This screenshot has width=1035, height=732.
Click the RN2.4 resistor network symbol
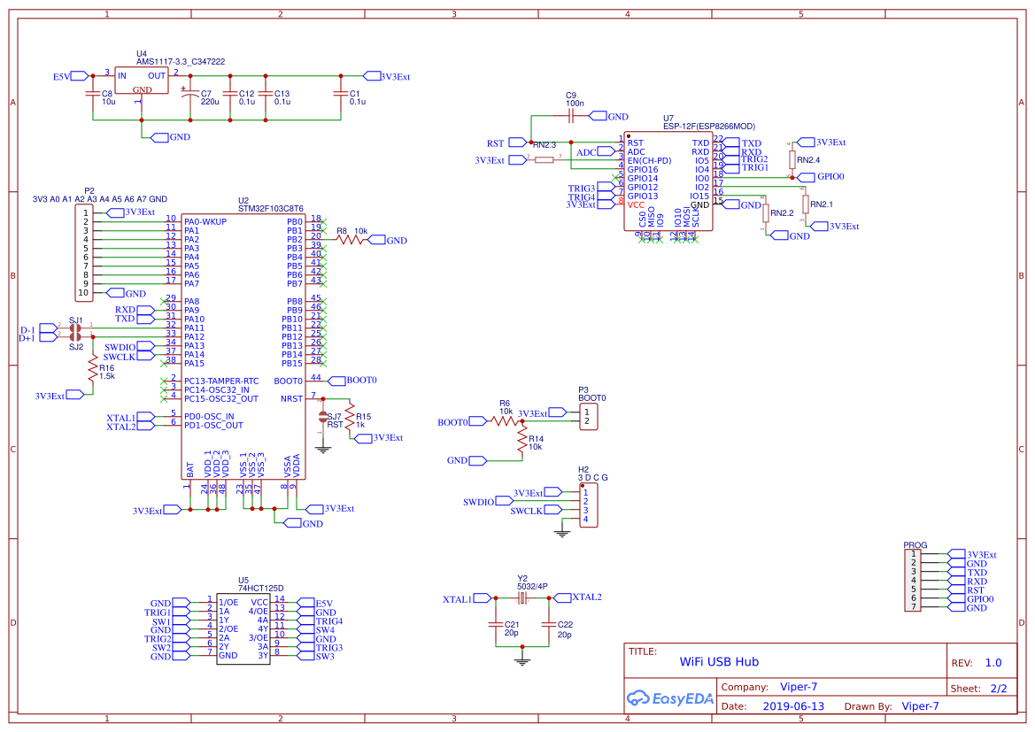791,158
